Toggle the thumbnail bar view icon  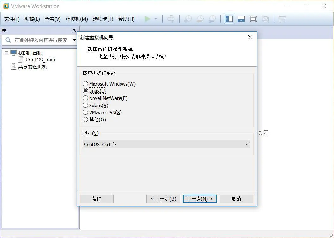tap(241, 19)
